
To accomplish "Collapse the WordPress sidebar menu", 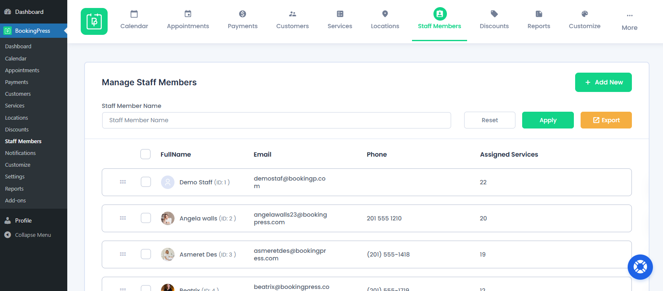I will (x=33, y=235).
